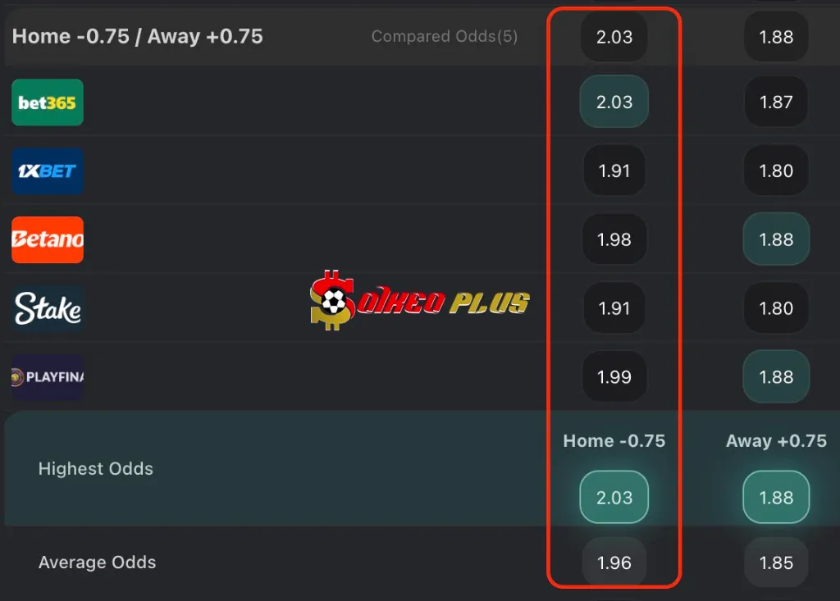Pick 1XBET away odds 1.80
This screenshot has width=840, height=601.
(x=776, y=171)
